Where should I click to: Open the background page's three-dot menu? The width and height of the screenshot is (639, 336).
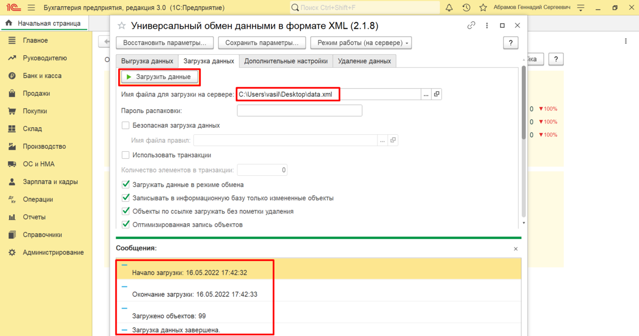[x=626, y=41]
